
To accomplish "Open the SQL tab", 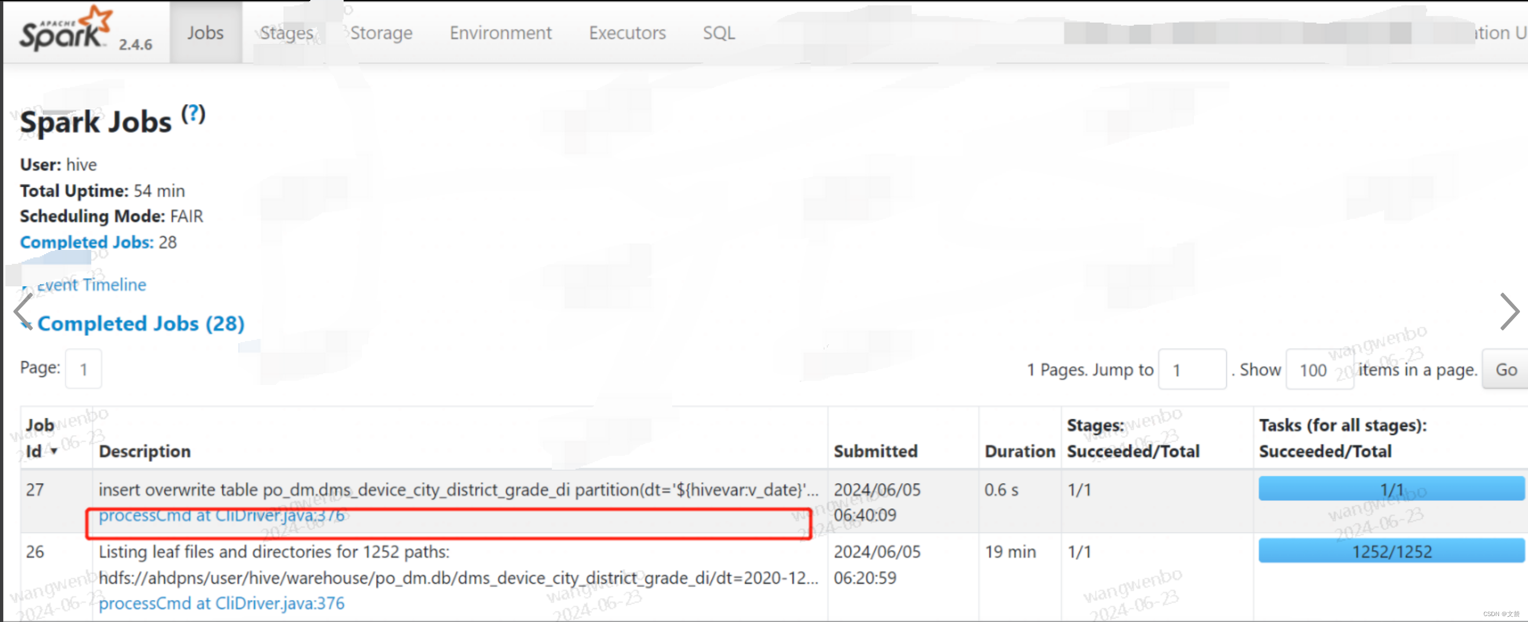I will tap(718, 33).
